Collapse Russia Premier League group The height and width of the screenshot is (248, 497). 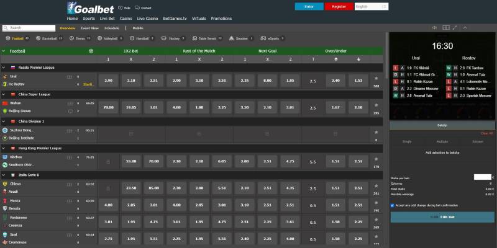(x=4, y=68)
